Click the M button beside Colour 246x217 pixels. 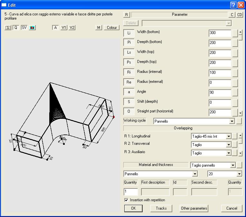click(x=99, y=28)
